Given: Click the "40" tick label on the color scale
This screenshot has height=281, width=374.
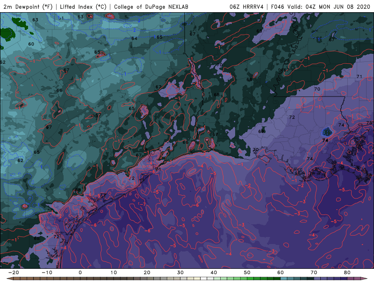Looking at the screenshot, I should 214,273.
